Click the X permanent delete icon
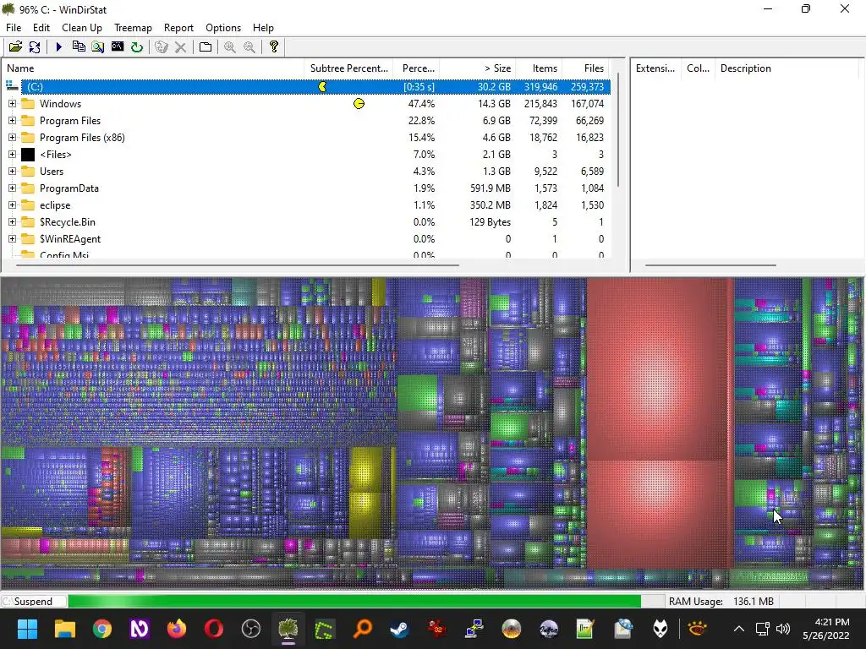 pyautogui.click(x=180, y=47)
